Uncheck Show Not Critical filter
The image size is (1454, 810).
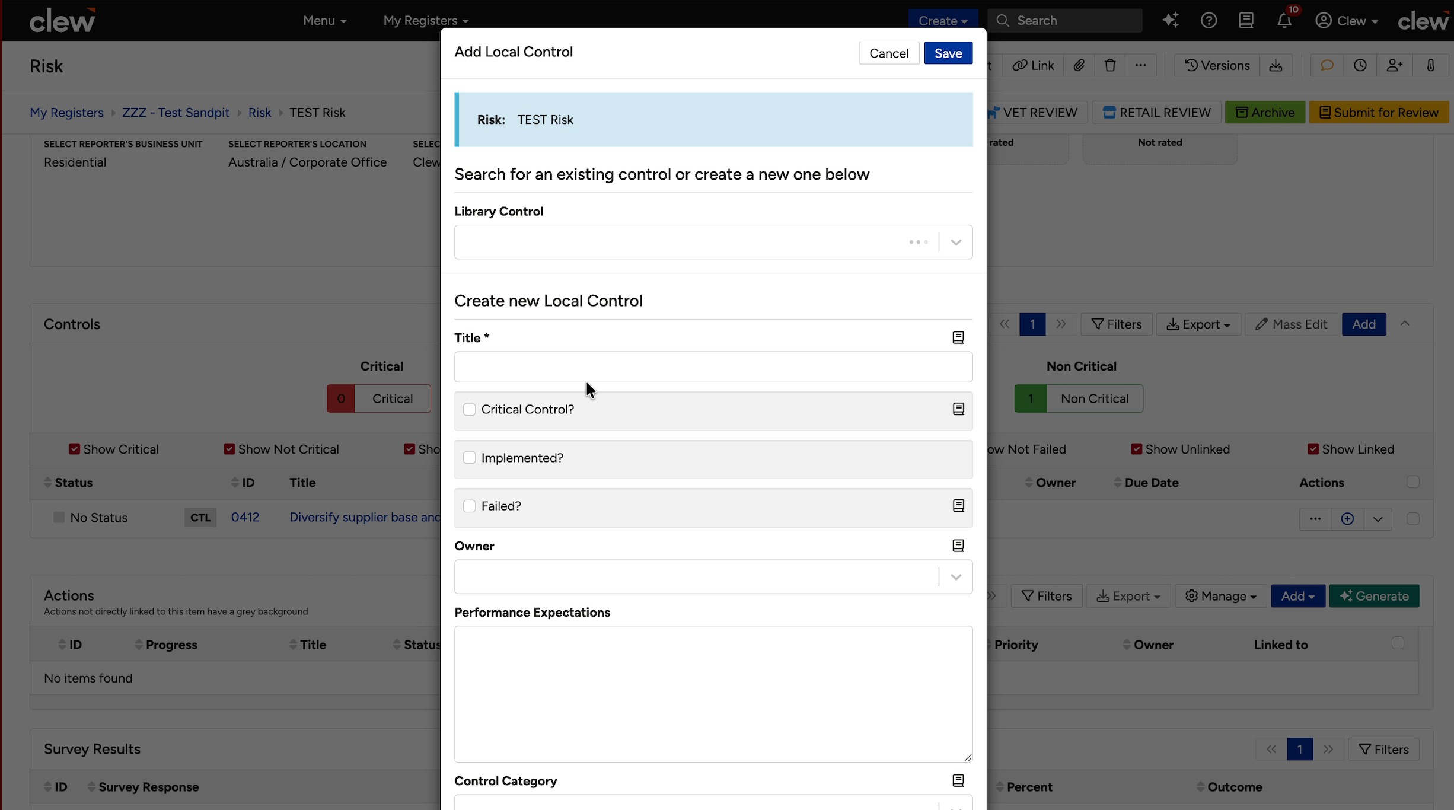[229, 449]
